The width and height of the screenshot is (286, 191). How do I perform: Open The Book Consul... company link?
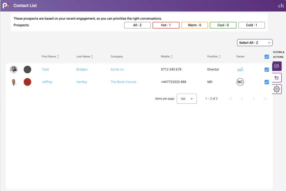pyautogui.click(x=124, y=82)
